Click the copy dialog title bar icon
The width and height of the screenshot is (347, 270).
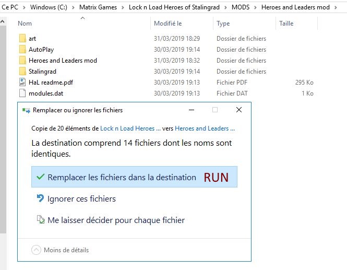[26, 110]
